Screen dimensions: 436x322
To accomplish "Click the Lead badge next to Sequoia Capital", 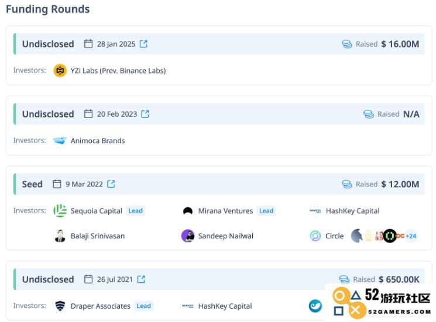I will [x=135, y=211].
